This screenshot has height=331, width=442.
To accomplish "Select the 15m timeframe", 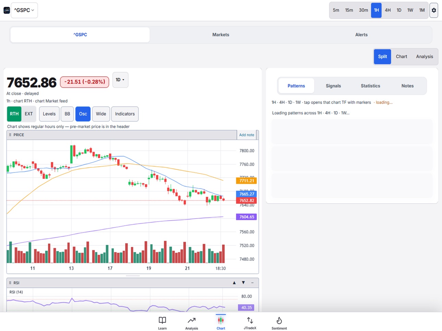I will point(349,10).
